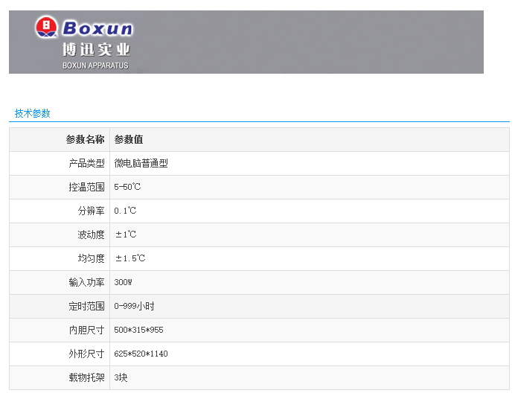
Task: Click the 0-999小时 timer range value
Action: click(x=134, y=306)
